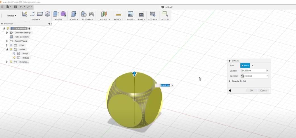Collapse the Browser panel double-arrow
The height and width of the screenshot is (138, 296).
pyautogui.click(x=2, y=24)
